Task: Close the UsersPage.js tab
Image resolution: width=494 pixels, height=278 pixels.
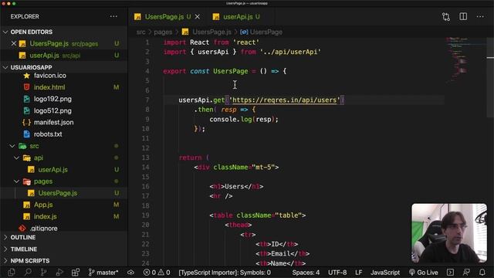Action: [198, 17]
